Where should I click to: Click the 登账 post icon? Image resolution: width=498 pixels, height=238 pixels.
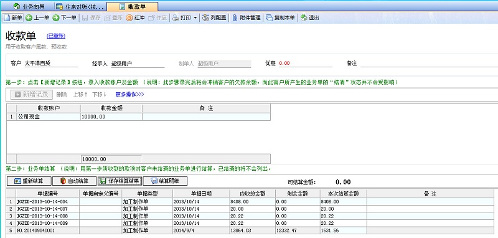point(107,18)
